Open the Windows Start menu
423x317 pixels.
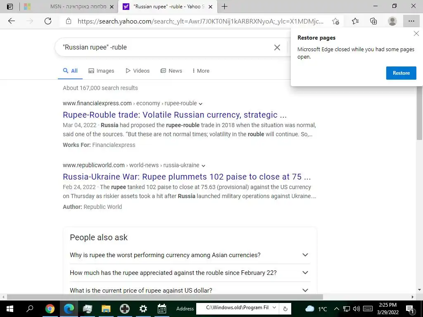tap(10, 309)
